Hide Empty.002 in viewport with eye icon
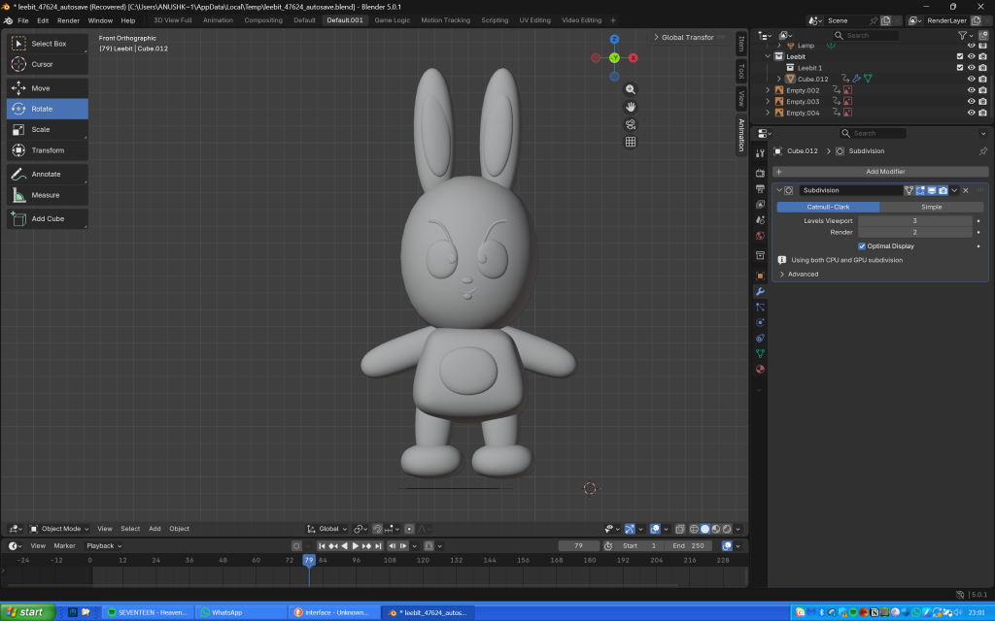The width and height of the screenshot is (995, 621). 971,90
